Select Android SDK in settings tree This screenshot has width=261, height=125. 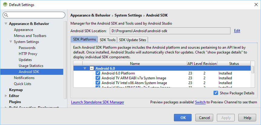click(x=32, y=72)
